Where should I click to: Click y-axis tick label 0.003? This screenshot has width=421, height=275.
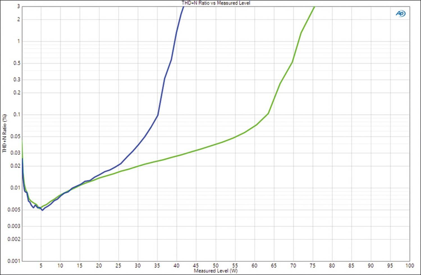pyautogui.click(x=14, y=226)
